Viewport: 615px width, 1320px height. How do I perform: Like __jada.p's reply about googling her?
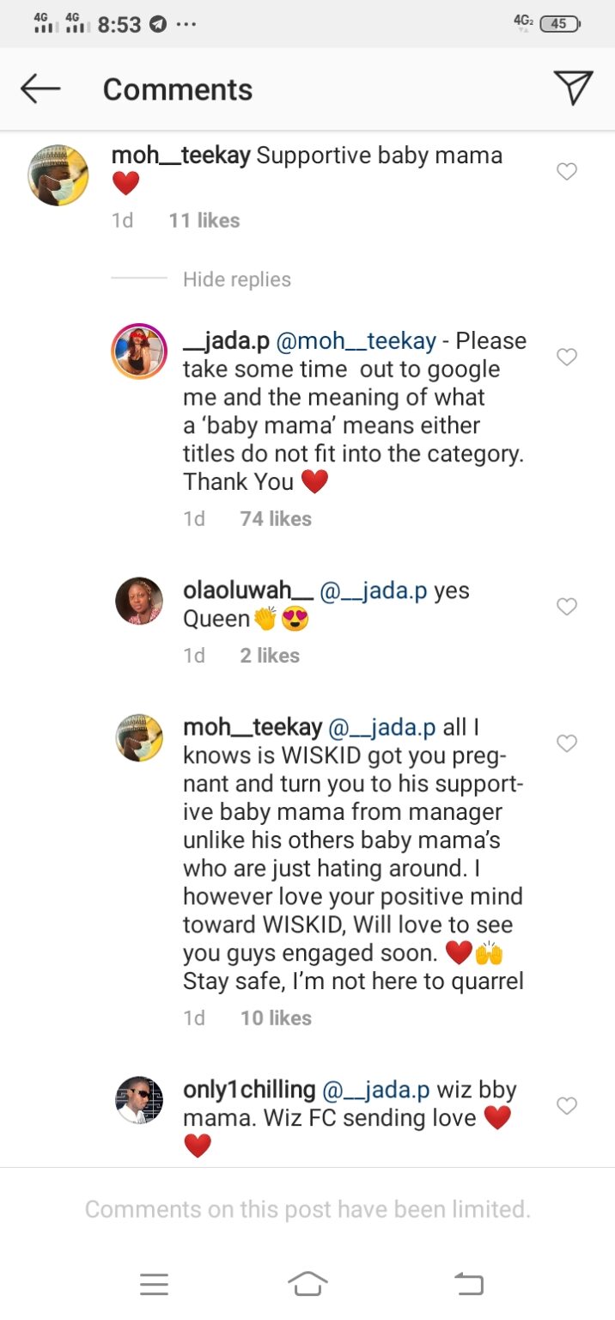[567, 357]
